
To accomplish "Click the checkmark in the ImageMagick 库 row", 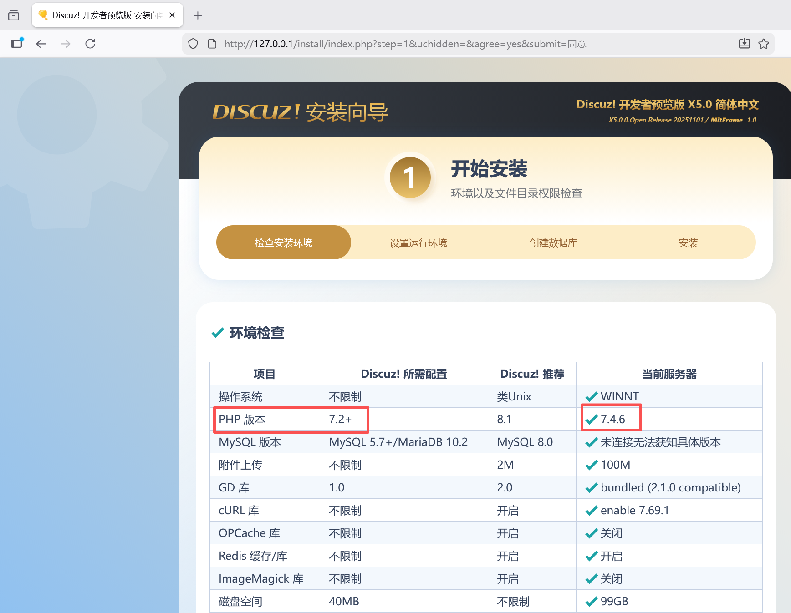I will pyautogui.click(x=592, y=578).
